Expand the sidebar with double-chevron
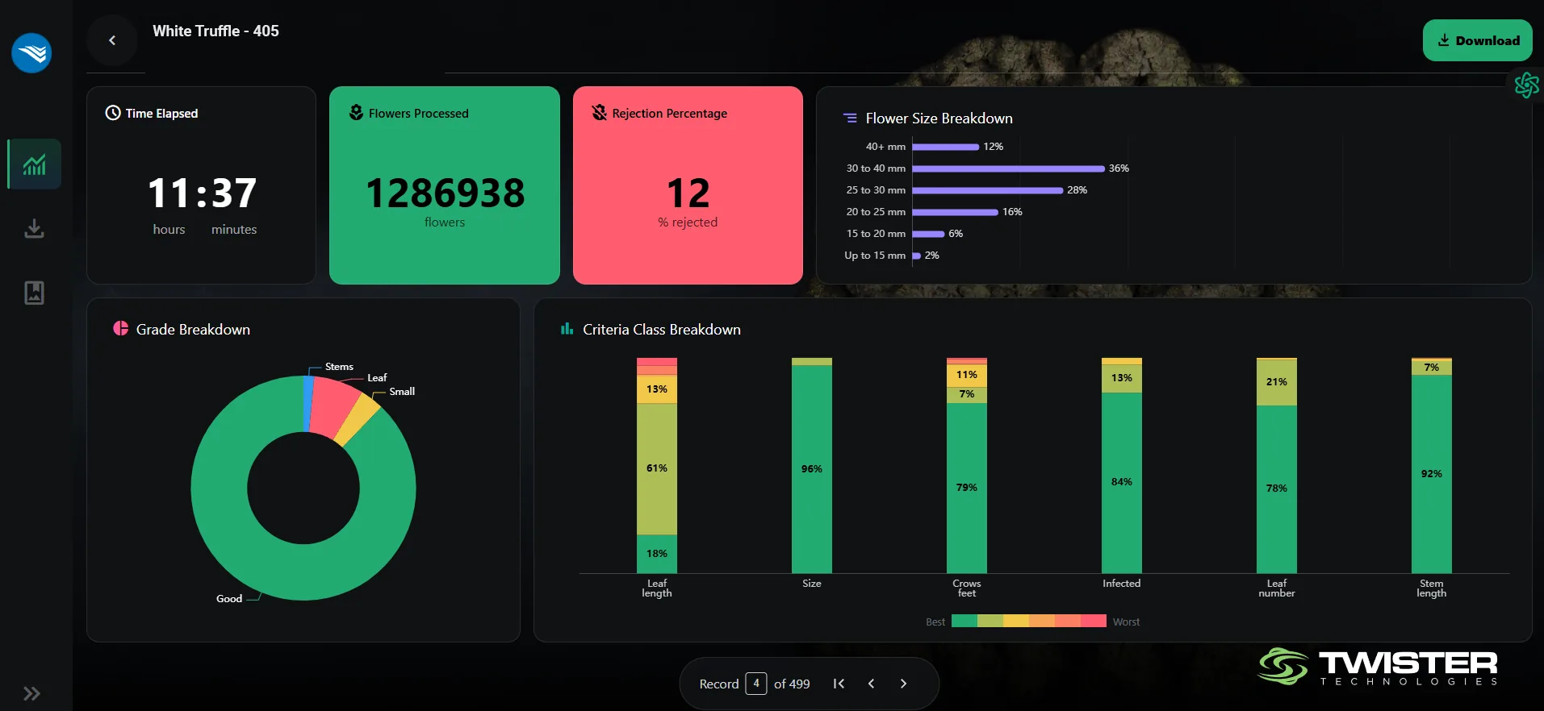The image size is (1544, 711). pyautogui.click(x=31, y=693)
